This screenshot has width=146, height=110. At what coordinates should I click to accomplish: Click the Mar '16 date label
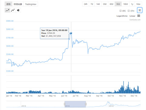(29, 96)
